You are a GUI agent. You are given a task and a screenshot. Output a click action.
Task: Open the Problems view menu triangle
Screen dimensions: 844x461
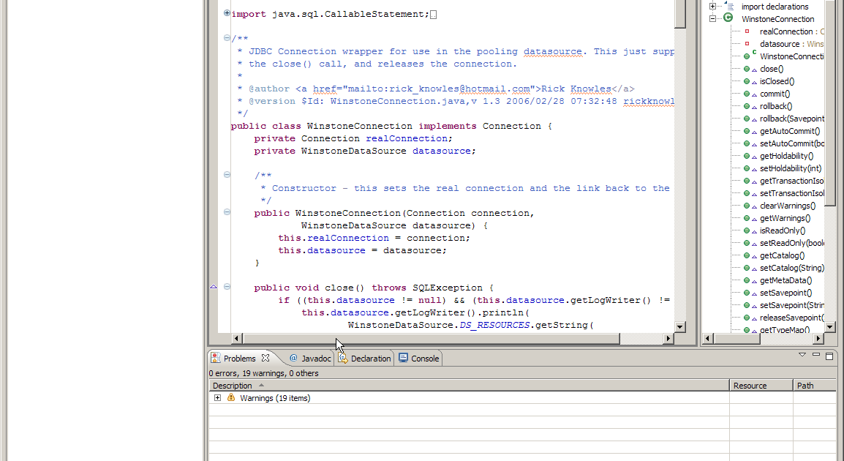(802, 355)
